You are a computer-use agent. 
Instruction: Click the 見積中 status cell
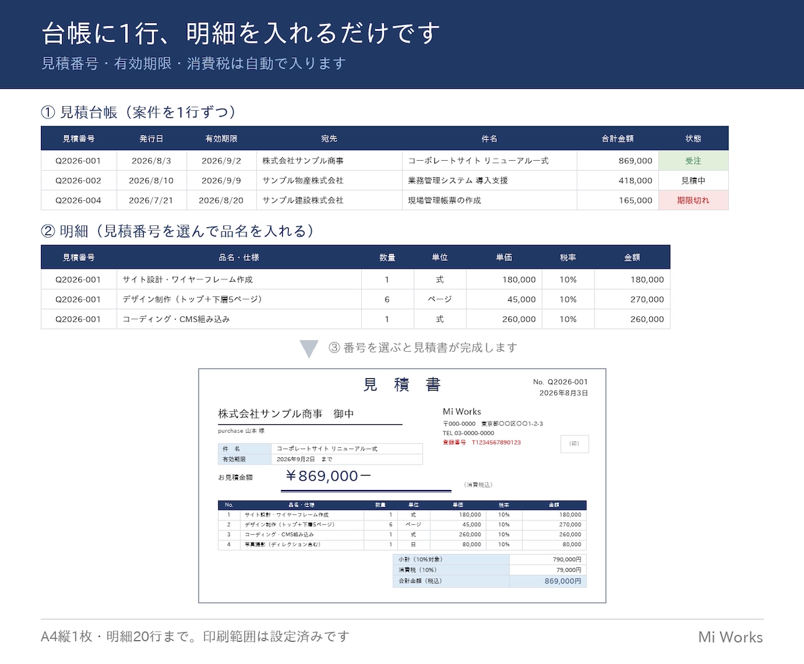coord(693,180)
